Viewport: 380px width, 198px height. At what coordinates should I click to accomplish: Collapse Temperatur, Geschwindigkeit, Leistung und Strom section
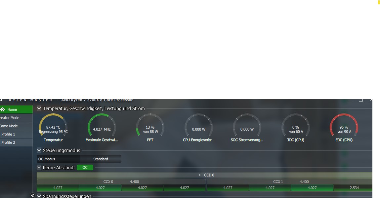(x=39, y=108)
